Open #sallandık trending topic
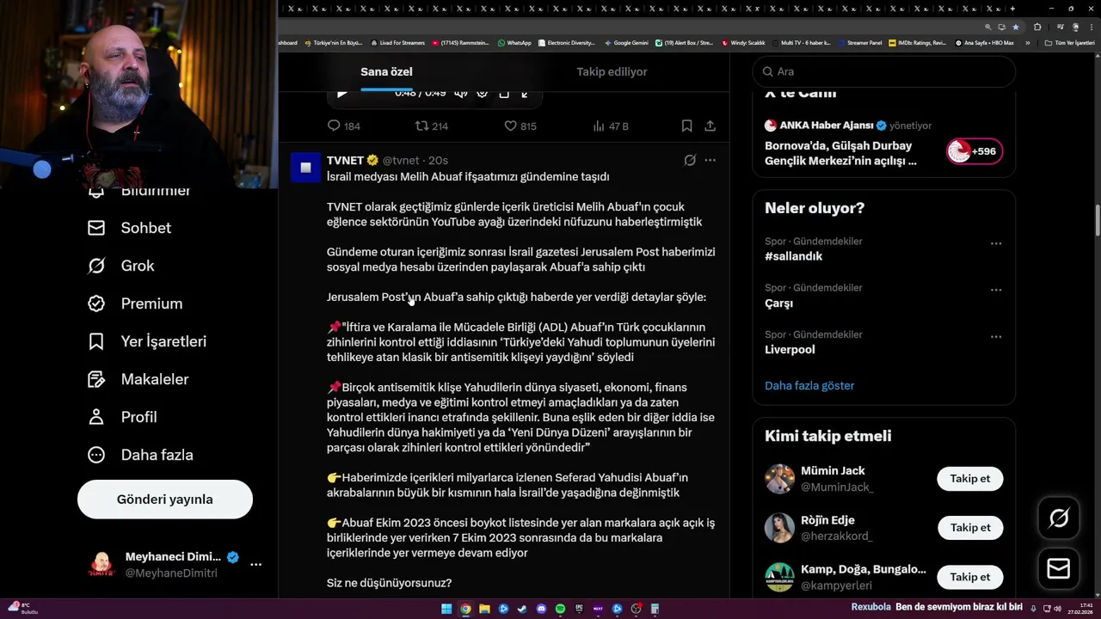 tap(793, 256)
